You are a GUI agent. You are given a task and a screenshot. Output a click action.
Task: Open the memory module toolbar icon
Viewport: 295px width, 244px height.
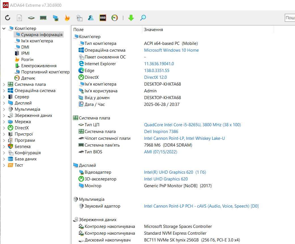43,18
